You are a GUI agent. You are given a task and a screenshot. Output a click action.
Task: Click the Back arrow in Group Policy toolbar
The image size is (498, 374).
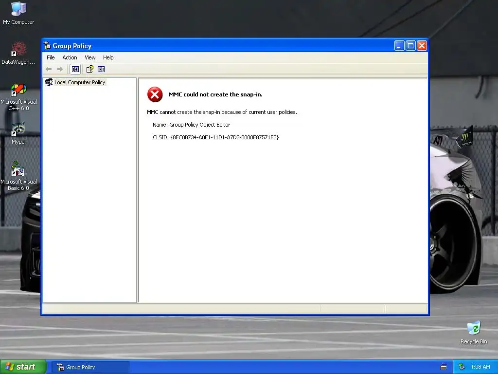(x=49, y=69)
